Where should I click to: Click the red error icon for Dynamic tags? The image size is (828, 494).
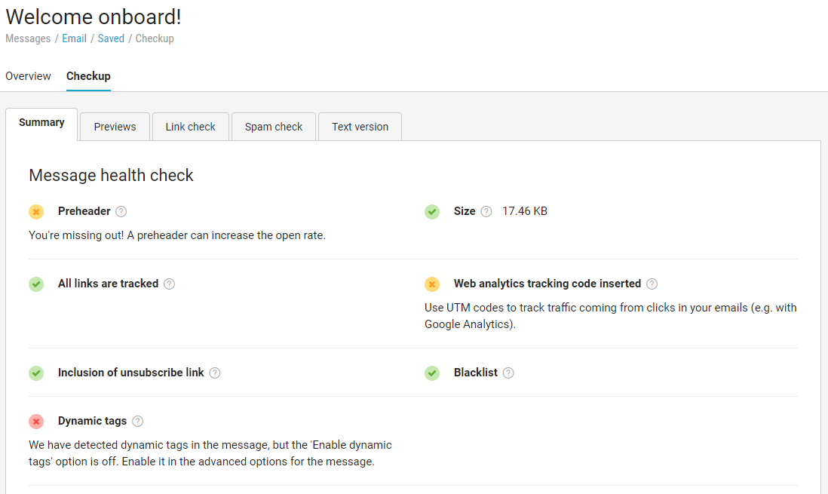pyautogui.click(x=36, y=422)
